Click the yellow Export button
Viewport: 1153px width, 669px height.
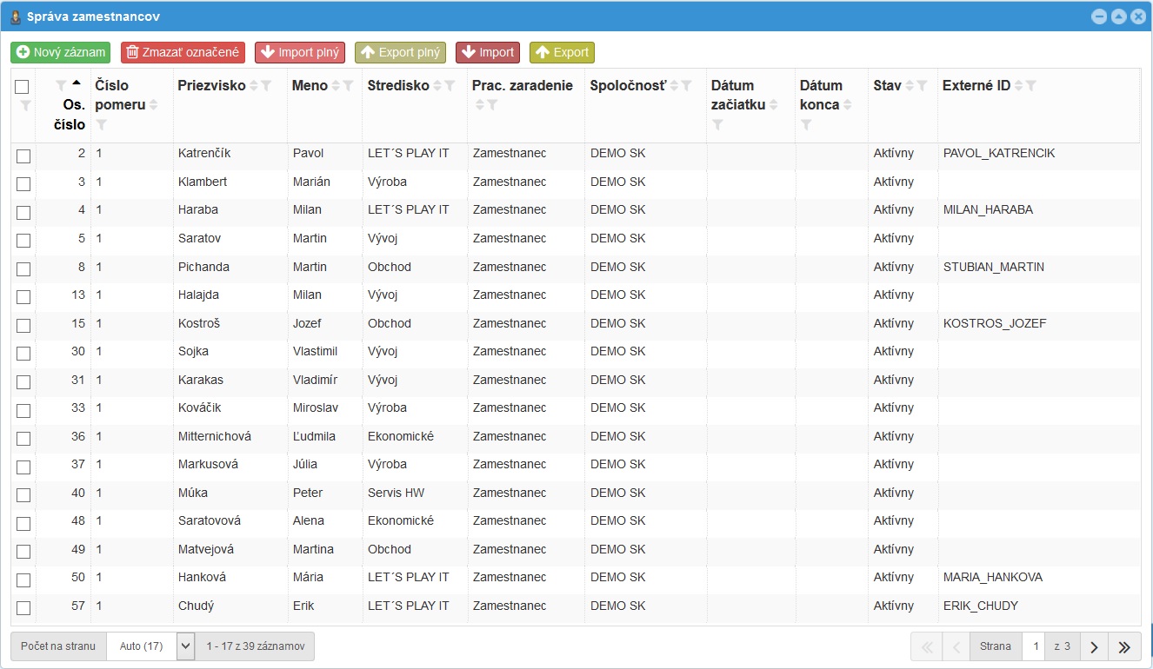(x=562, y=52)
